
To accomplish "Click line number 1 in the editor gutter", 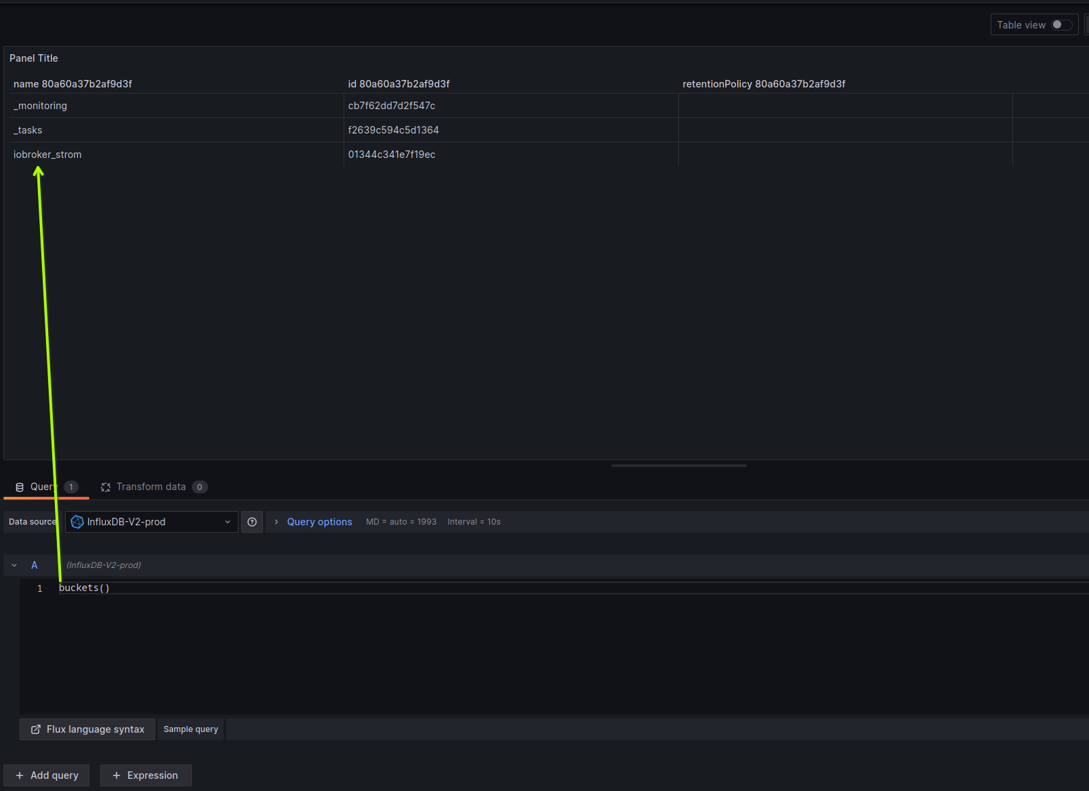I will pos(40,588).
